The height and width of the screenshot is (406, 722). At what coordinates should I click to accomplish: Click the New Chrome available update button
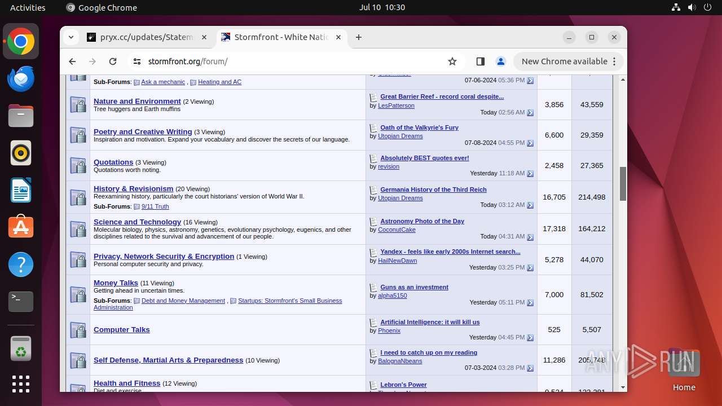(568, 61)
